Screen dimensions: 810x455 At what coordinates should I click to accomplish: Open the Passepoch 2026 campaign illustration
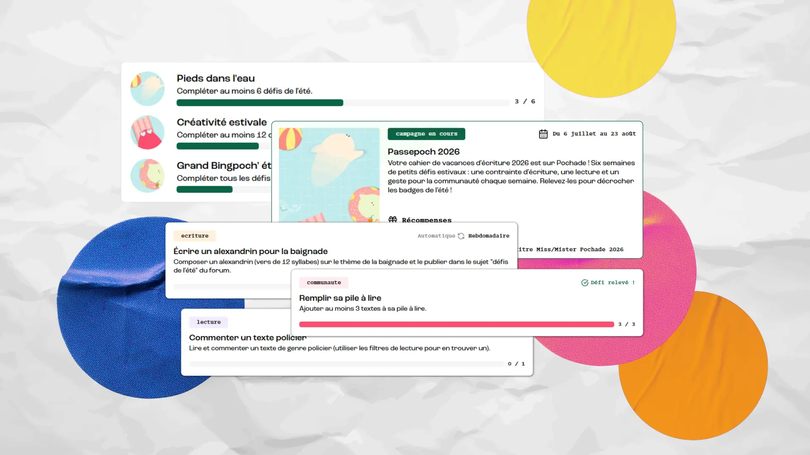click(x=329, y=175)
